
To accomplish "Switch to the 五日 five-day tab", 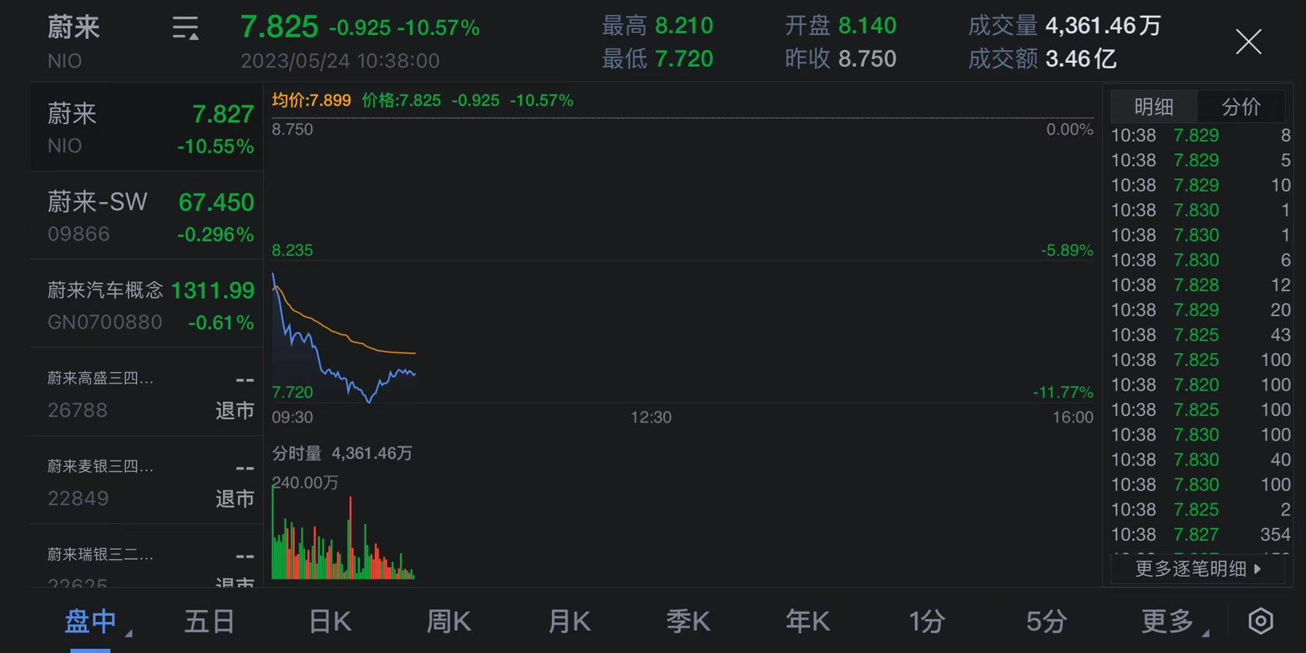I will pos(209,621).
